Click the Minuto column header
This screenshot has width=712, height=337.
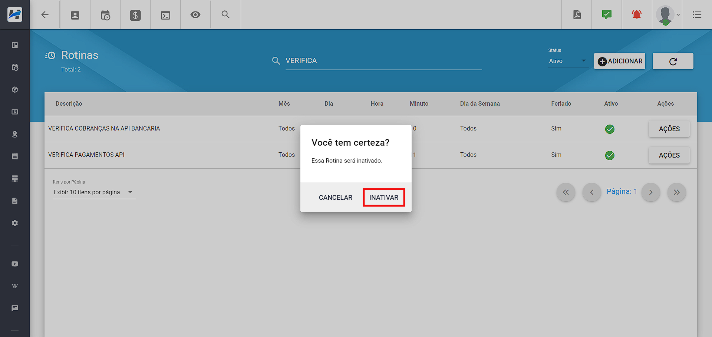point(419,104)
